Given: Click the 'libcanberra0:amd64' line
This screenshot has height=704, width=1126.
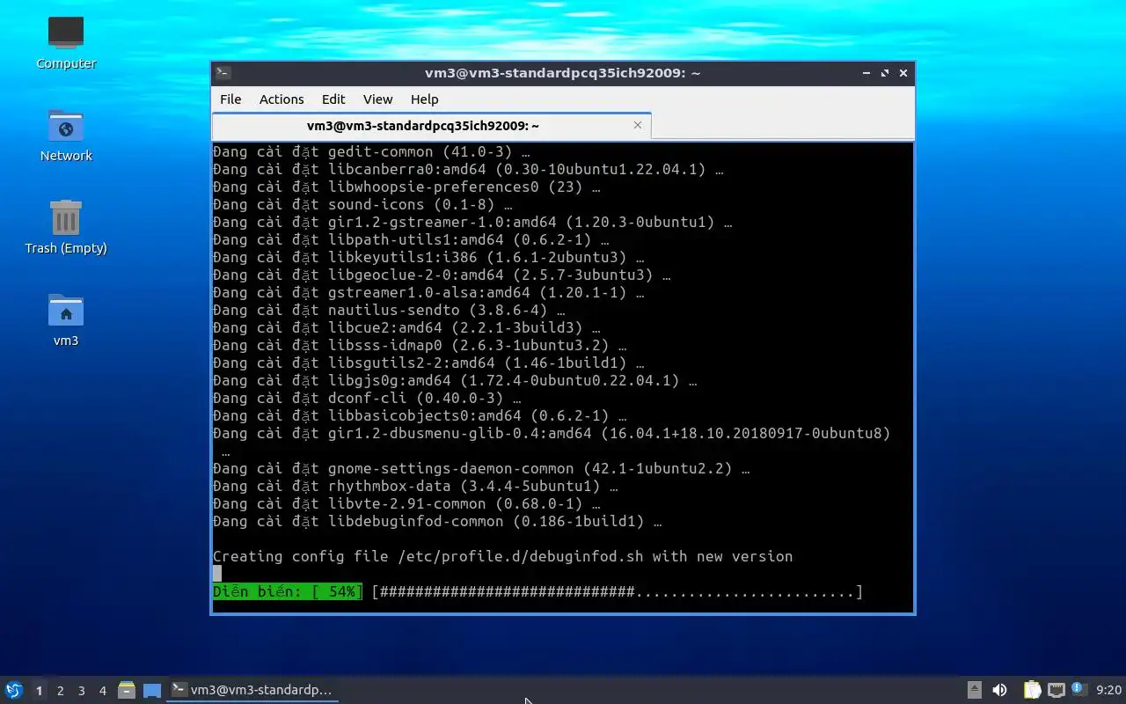Looking at the screenshot, I should pos(468,169).
